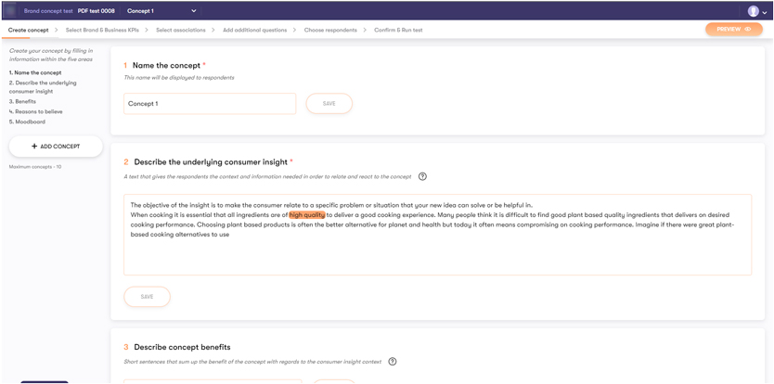
Task: Open the user profile avatar menu
Action: click(753, 11)
